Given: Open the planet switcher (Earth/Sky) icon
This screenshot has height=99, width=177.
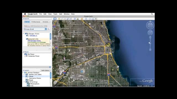Looking at the screenshot, I should 82,19.
